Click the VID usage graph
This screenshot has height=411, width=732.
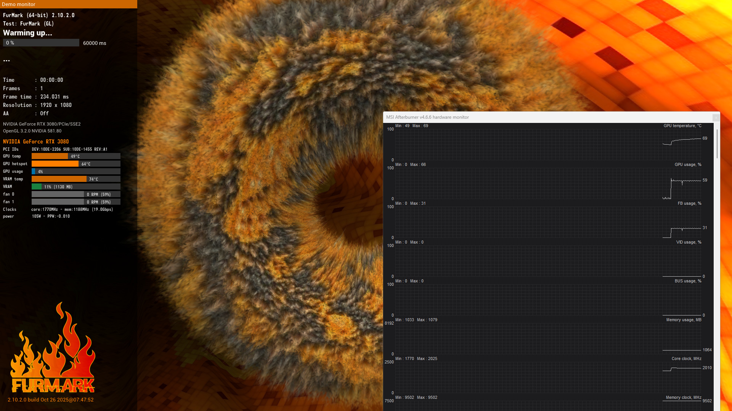pos(548,261)
